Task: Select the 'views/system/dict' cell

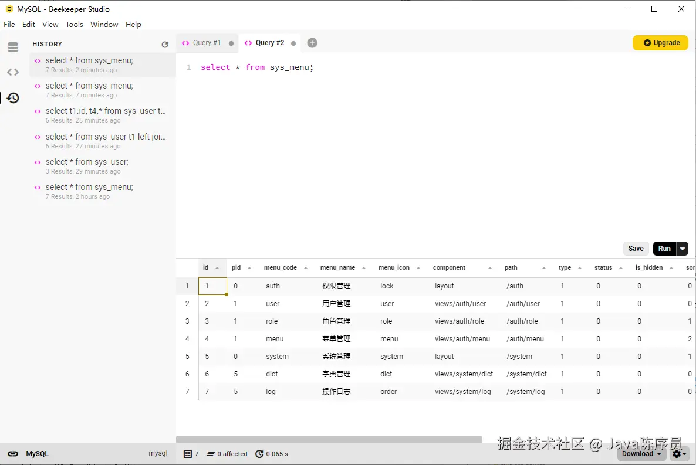Action: [465, 374]
